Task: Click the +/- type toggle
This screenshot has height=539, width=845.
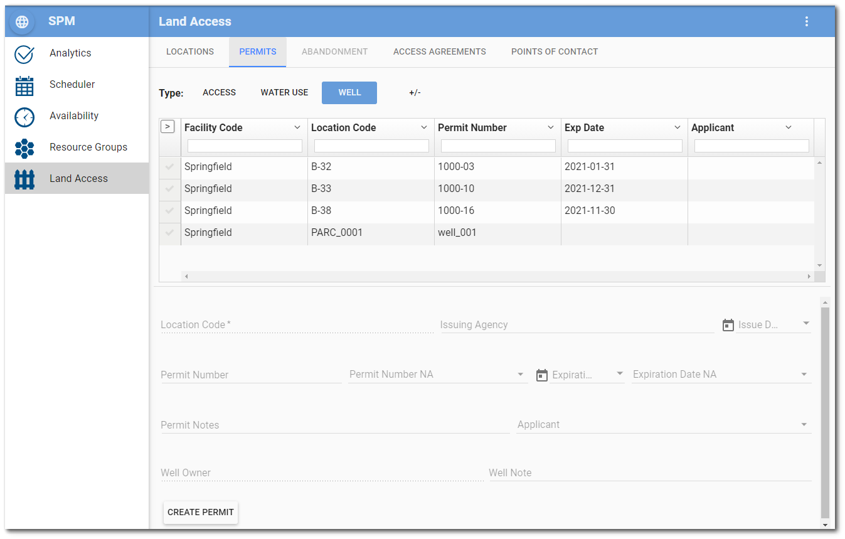Action: (x=415, y=92)
